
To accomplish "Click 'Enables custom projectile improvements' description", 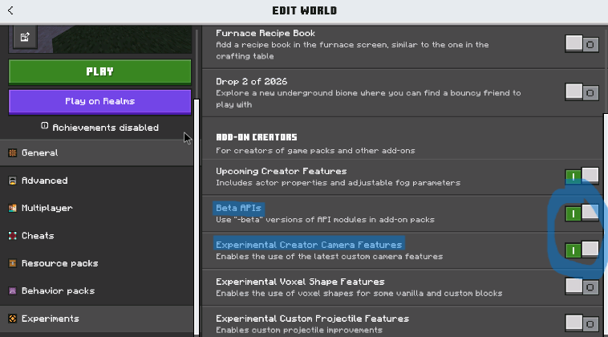I will tap(299, 330).
